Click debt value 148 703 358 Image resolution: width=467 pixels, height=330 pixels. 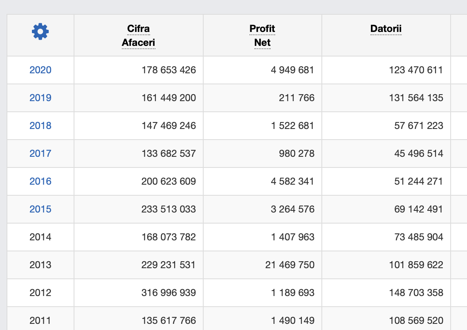pos(416,293)
